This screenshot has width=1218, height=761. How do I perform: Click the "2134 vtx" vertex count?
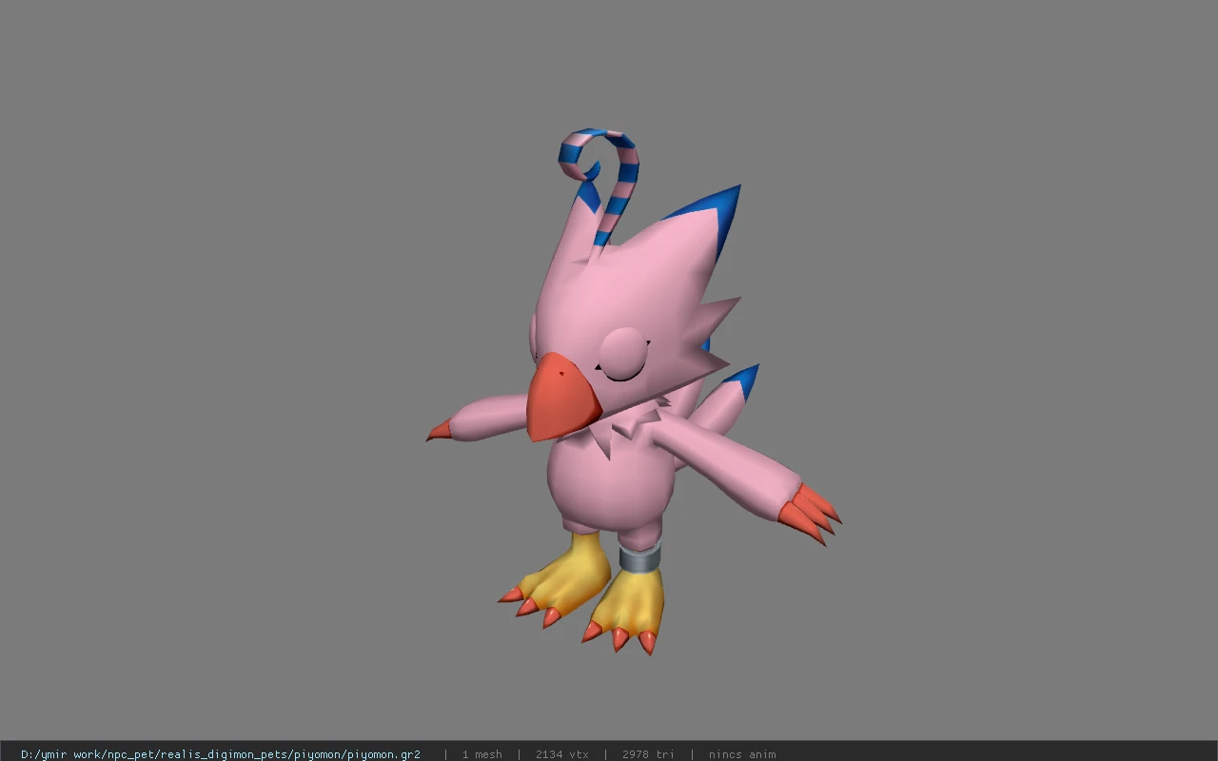point(562,754)
